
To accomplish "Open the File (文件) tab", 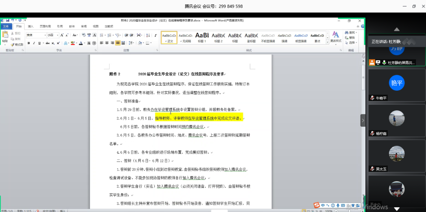I will pos(6,26).
